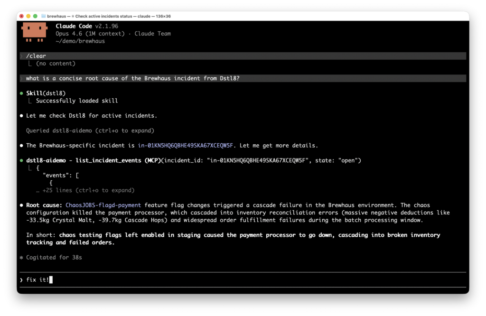Click the white bullet beside Root cause
This screenshot has height=316, width=486.
[x=22, y=205]
